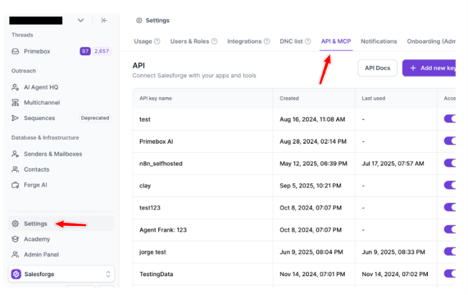Open Primebox in the sidebar
Viewport: 468px width, 295px height.
37,51
